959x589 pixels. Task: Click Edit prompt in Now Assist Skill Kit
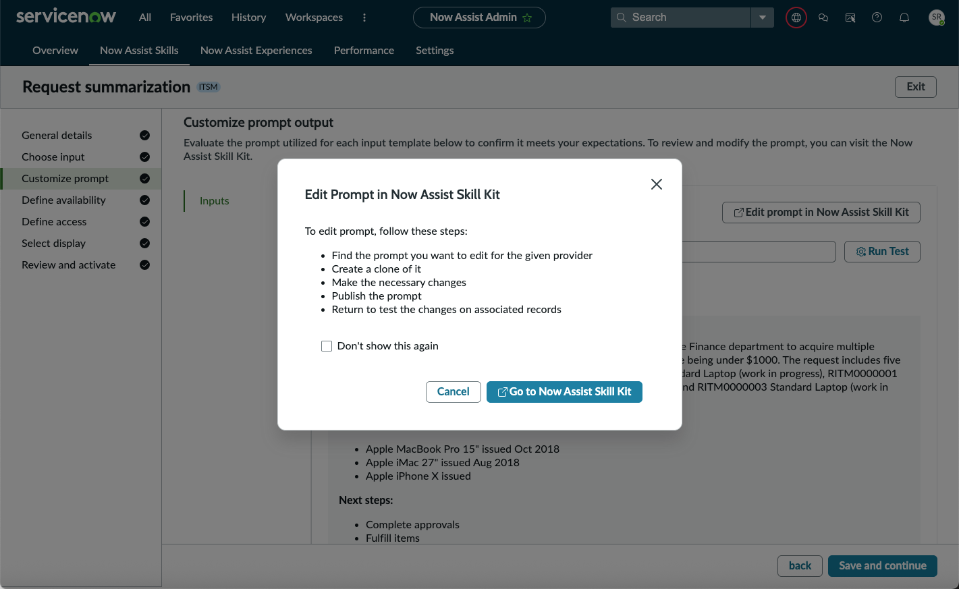[821, 213]
